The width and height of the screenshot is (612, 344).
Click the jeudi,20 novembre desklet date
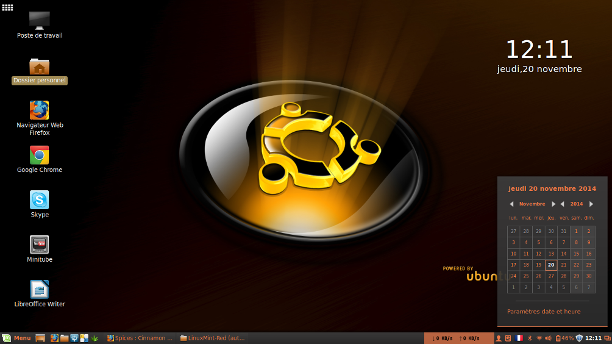[x=539, y=69]
